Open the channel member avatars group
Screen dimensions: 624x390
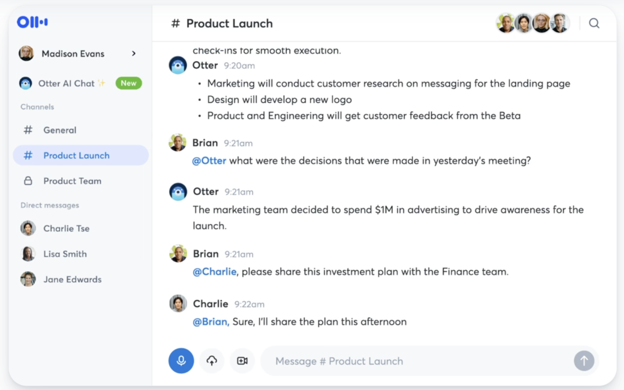[533, 23]
